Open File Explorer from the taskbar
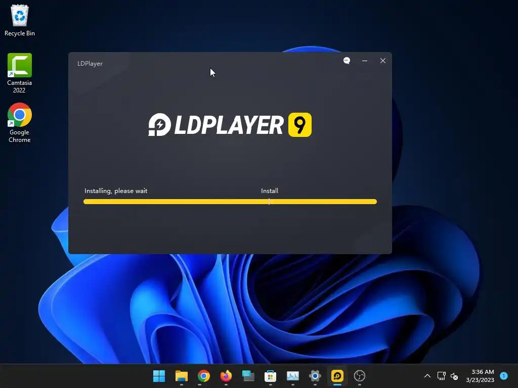This screenshot has width=518, height=388. (x=182, y=376)
